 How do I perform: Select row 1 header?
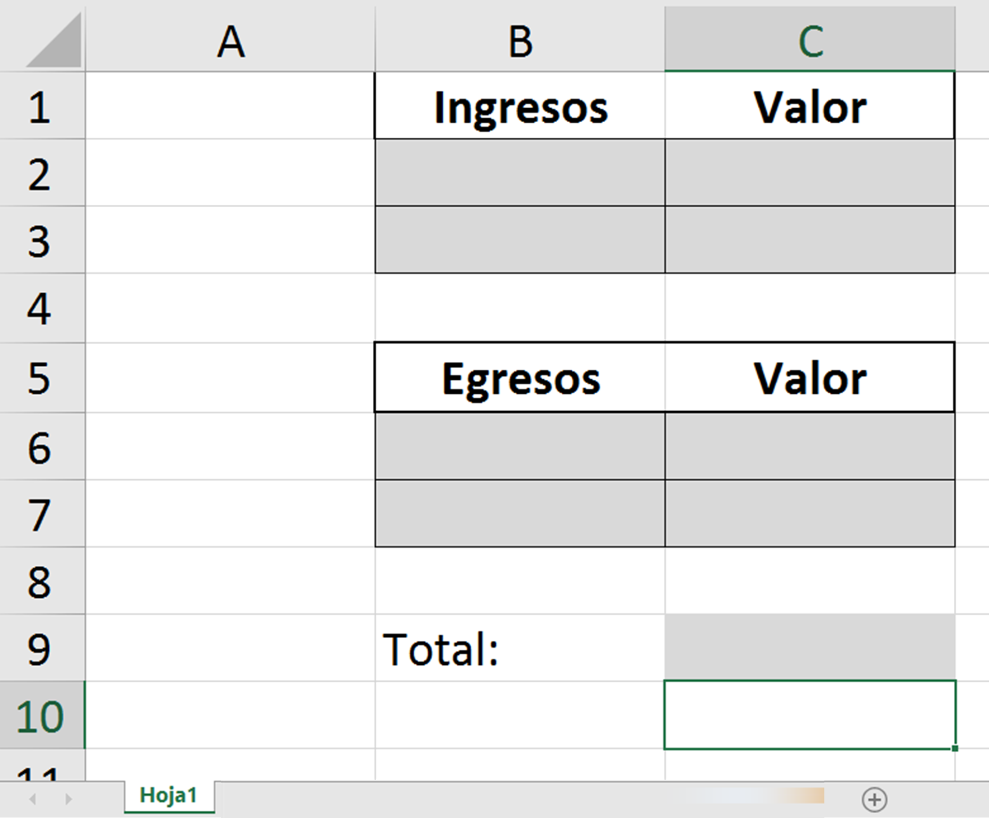[42, 106]
